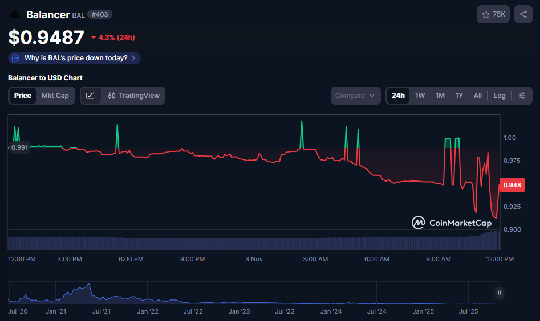Open the chart settings sliders icon

coord(522,96)
